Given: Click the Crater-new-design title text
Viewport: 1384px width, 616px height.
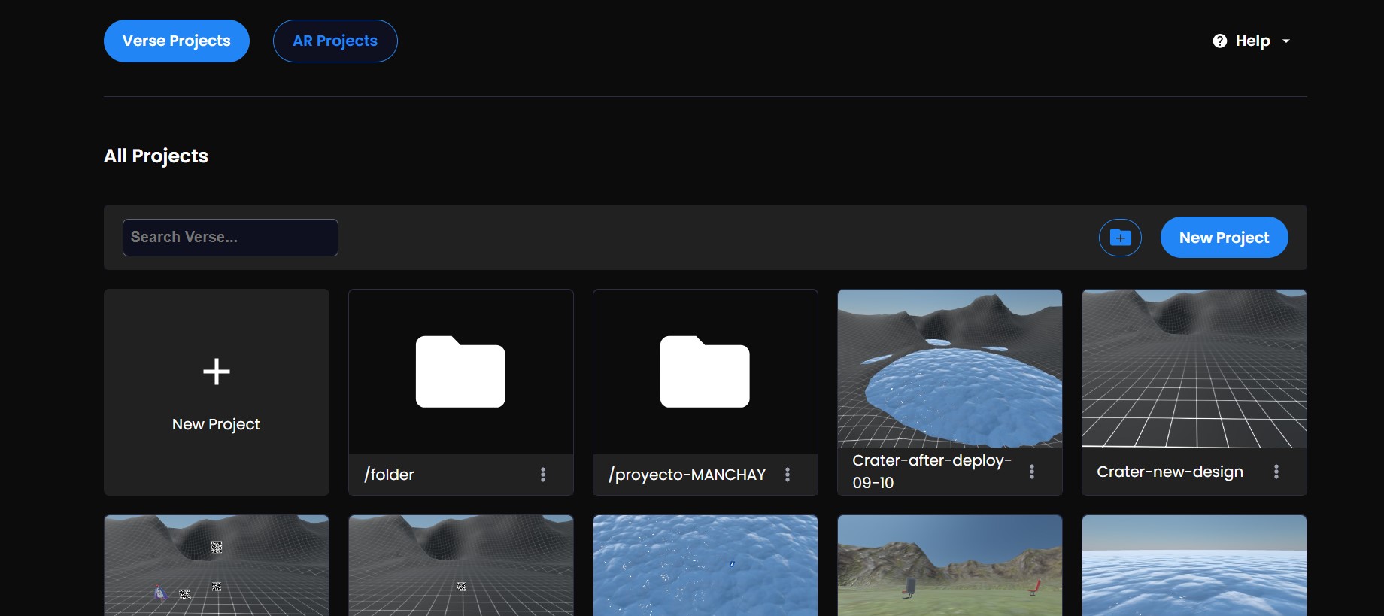Looking at the screenshot, I should [1170, 472].
